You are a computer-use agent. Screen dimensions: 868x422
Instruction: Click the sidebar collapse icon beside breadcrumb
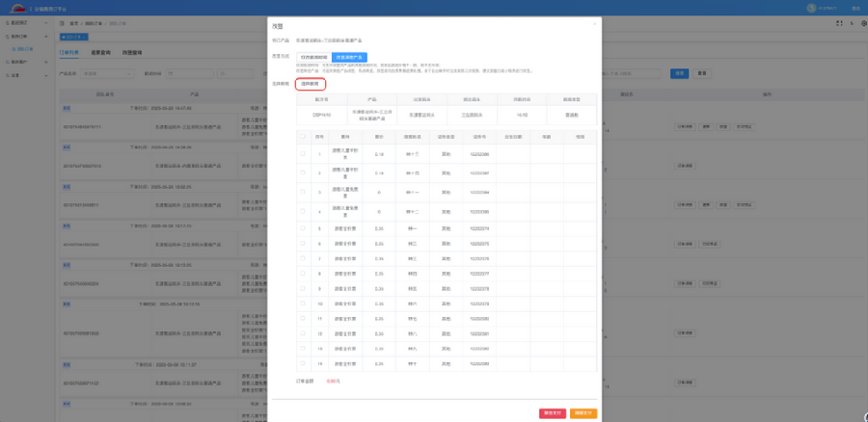coord(62,23)
